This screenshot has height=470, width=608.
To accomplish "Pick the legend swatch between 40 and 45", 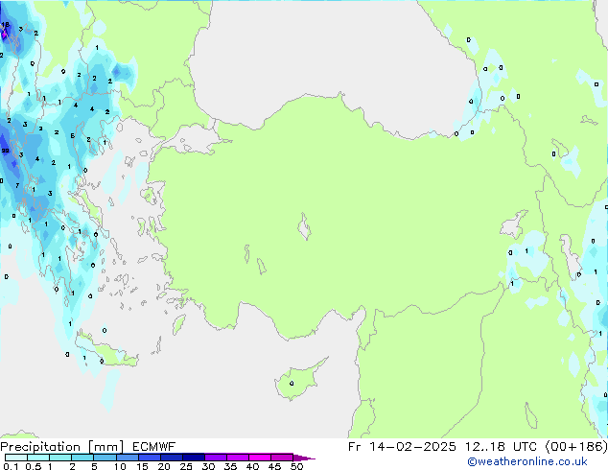I will pyautogui.click(x=260, y=458).
